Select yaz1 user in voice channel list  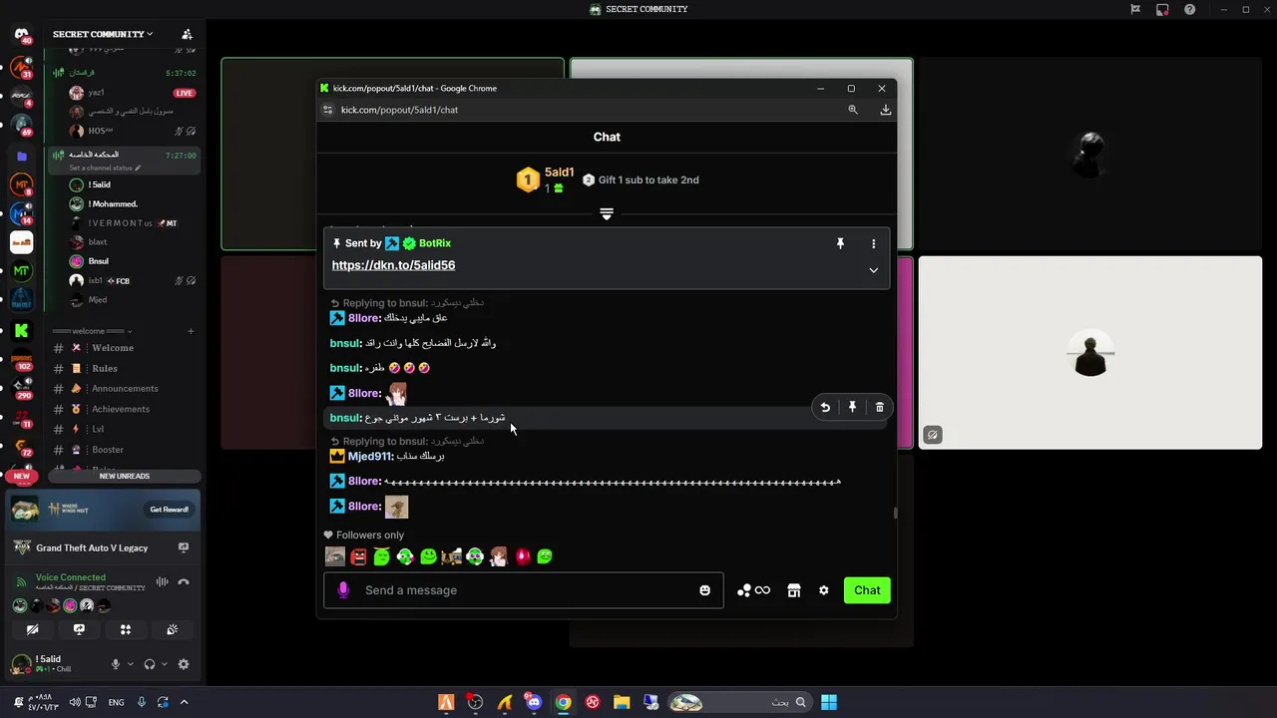click(x=125, y=93)
